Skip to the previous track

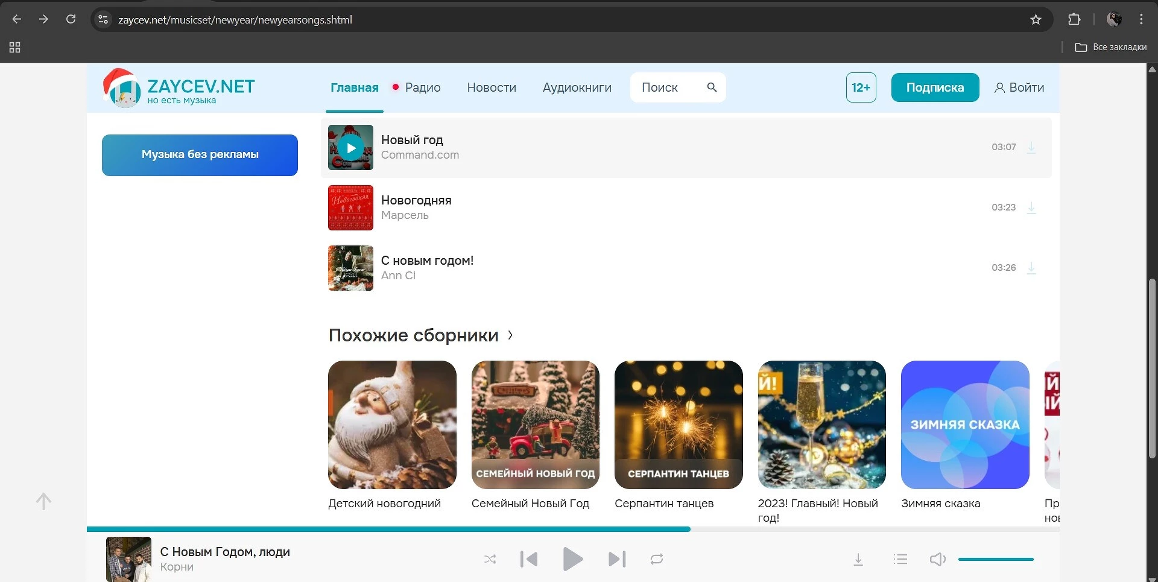pyautogui.click(x=529, y=560)
